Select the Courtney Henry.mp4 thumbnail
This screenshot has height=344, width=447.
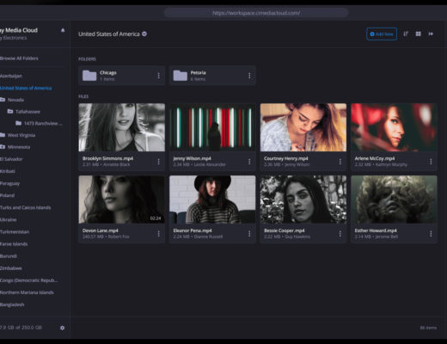pyautogui.click(x=303, y=127)
